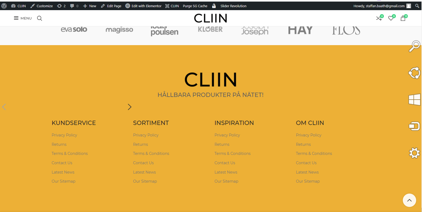Open Returns under INSPIRATION

click(x=222, y=144)
